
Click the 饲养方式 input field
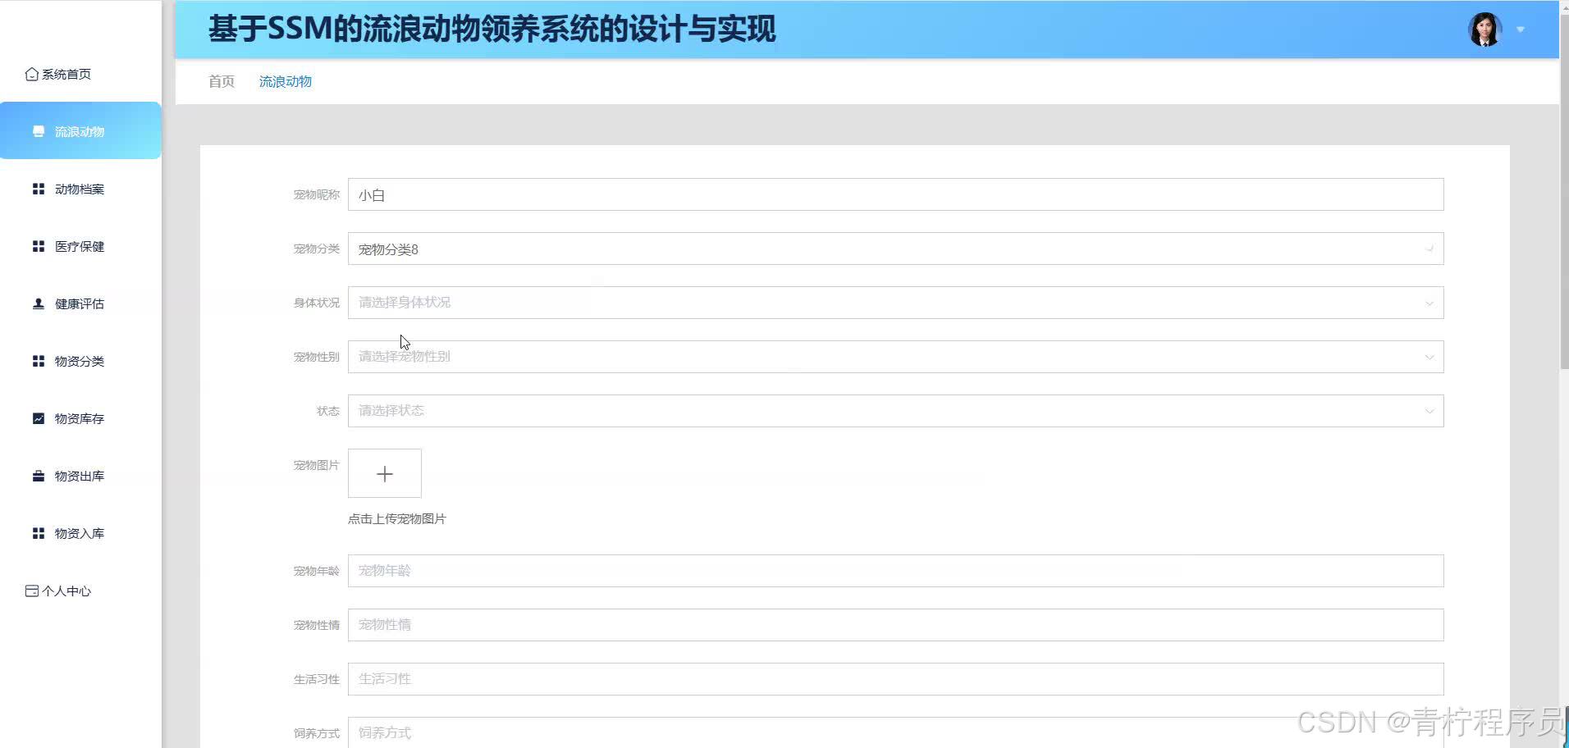tap(895, 732)
